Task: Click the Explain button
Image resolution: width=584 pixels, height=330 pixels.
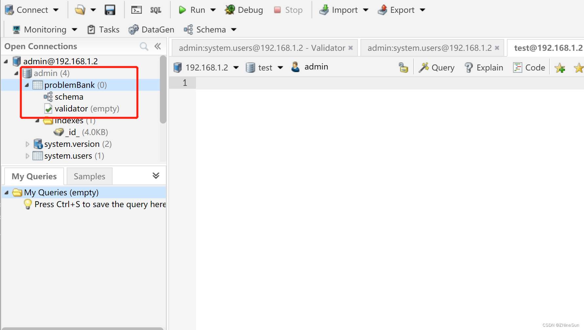Action: pyautogui.click(x=484, y=68)
